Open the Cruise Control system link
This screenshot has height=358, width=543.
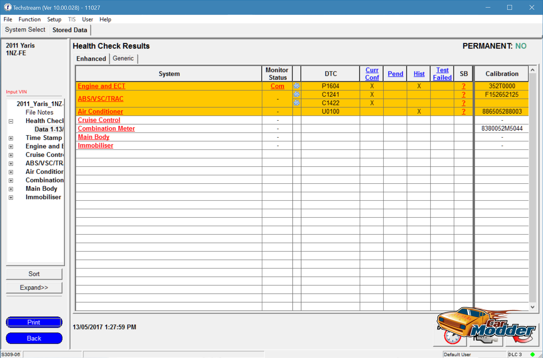pyautogui.click(x=99, y=120)
